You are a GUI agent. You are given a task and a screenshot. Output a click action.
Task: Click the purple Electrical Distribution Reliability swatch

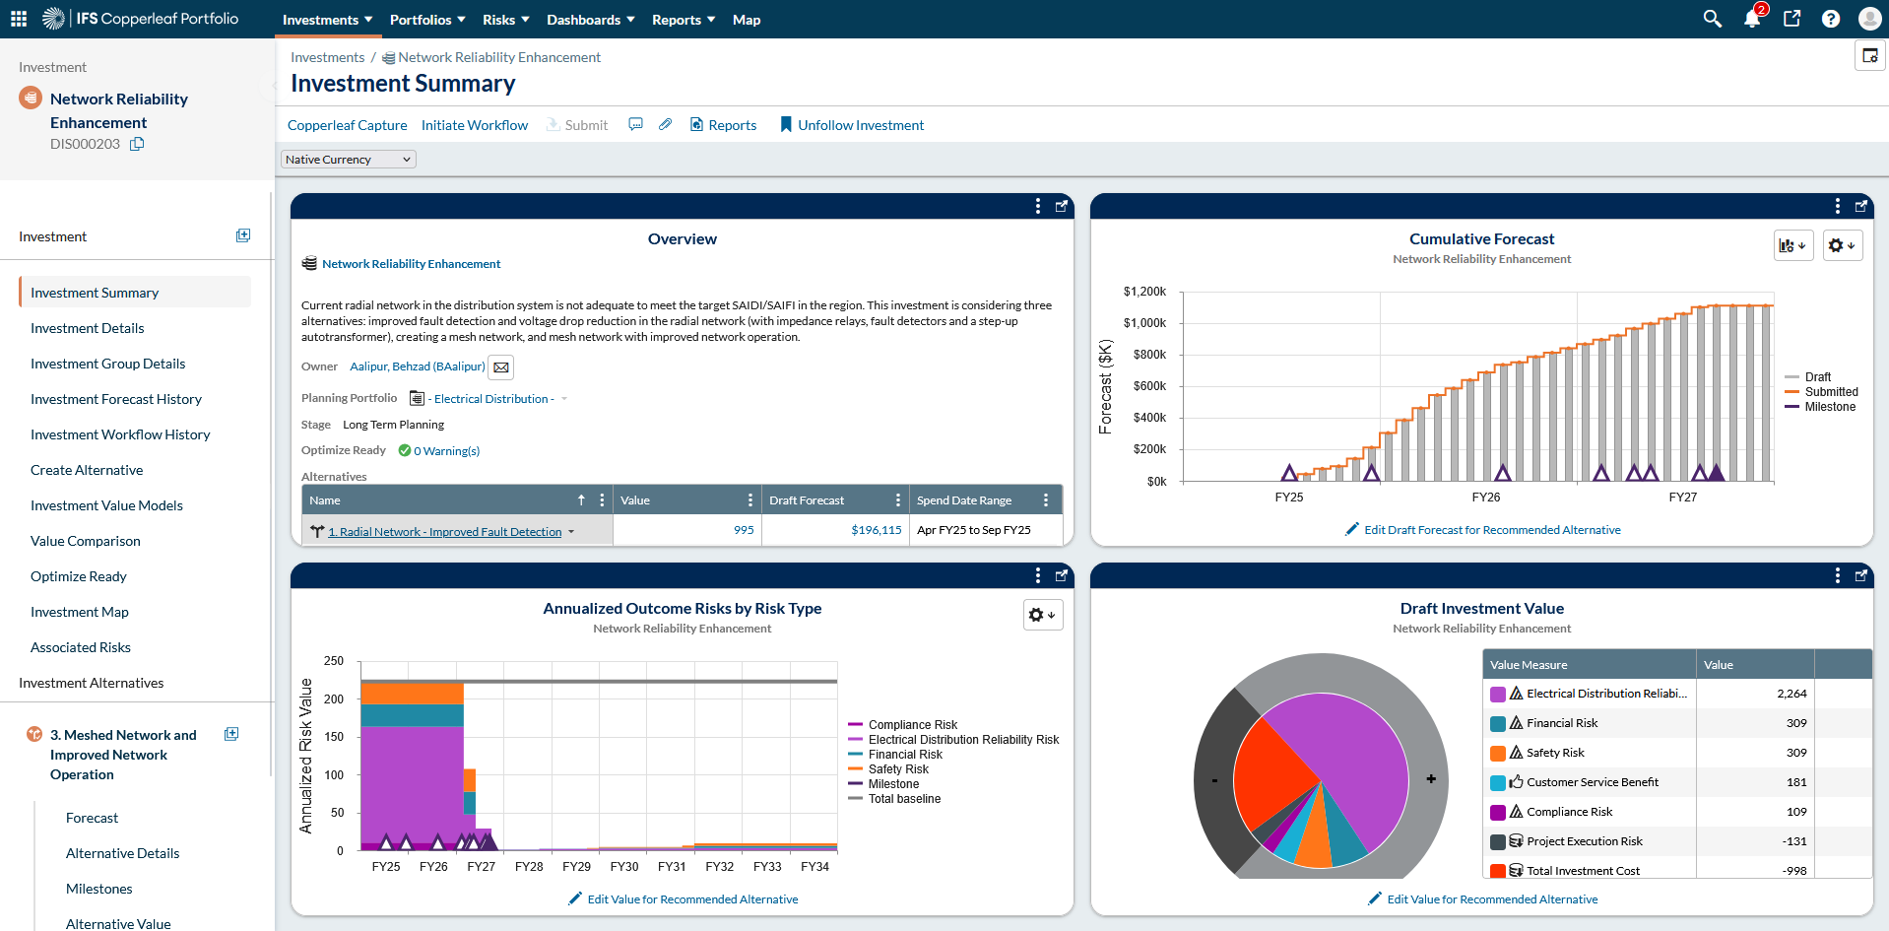tap(1497, 694)
